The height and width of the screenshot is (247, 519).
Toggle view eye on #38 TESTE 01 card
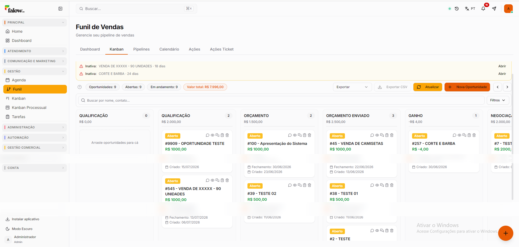pos(377,185)
